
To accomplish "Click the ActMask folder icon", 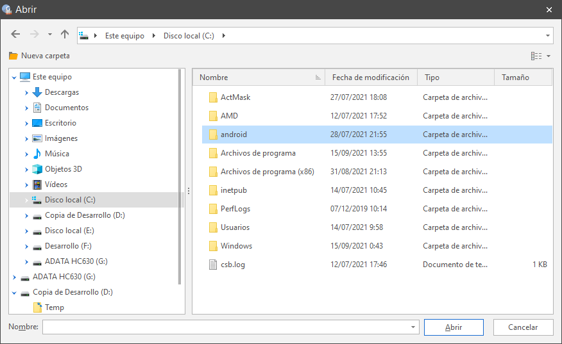I will pyautogui.click(x=214, y=97).
